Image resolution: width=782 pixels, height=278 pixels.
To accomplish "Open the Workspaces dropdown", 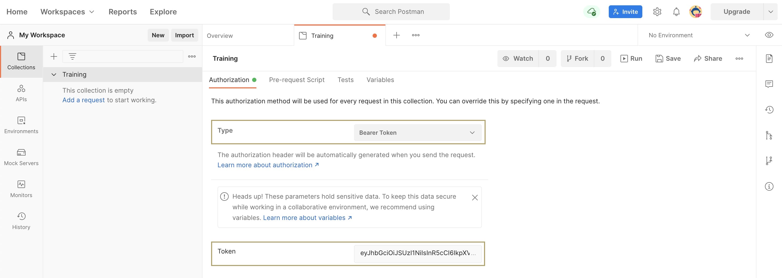I will click(x=67, y=12).
